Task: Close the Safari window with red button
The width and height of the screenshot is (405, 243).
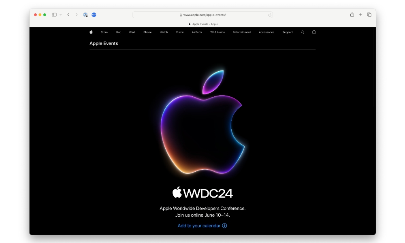Action: (35, 15)
